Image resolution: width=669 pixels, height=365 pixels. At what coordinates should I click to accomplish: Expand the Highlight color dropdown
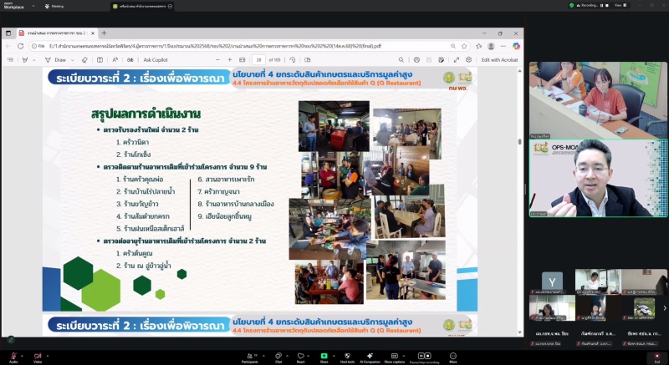click(34, 60)
